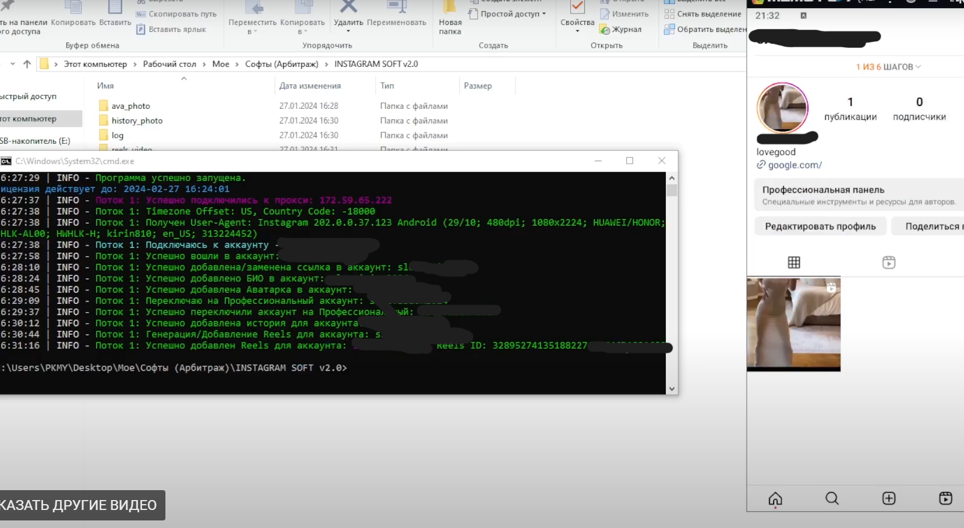Open the google.com/ link in bio
Image resolution: width=964 pixels, height=528 pixels.
click(x=794, y=165)
